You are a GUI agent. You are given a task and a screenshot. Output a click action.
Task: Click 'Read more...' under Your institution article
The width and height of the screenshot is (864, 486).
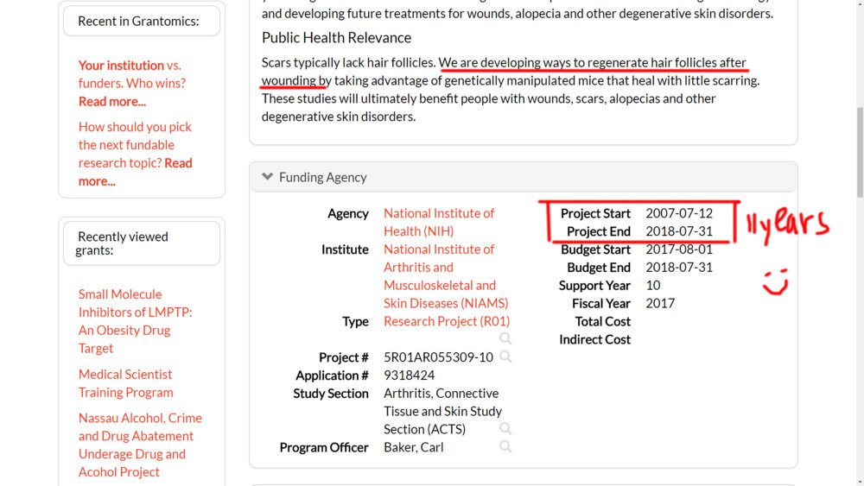112,101
